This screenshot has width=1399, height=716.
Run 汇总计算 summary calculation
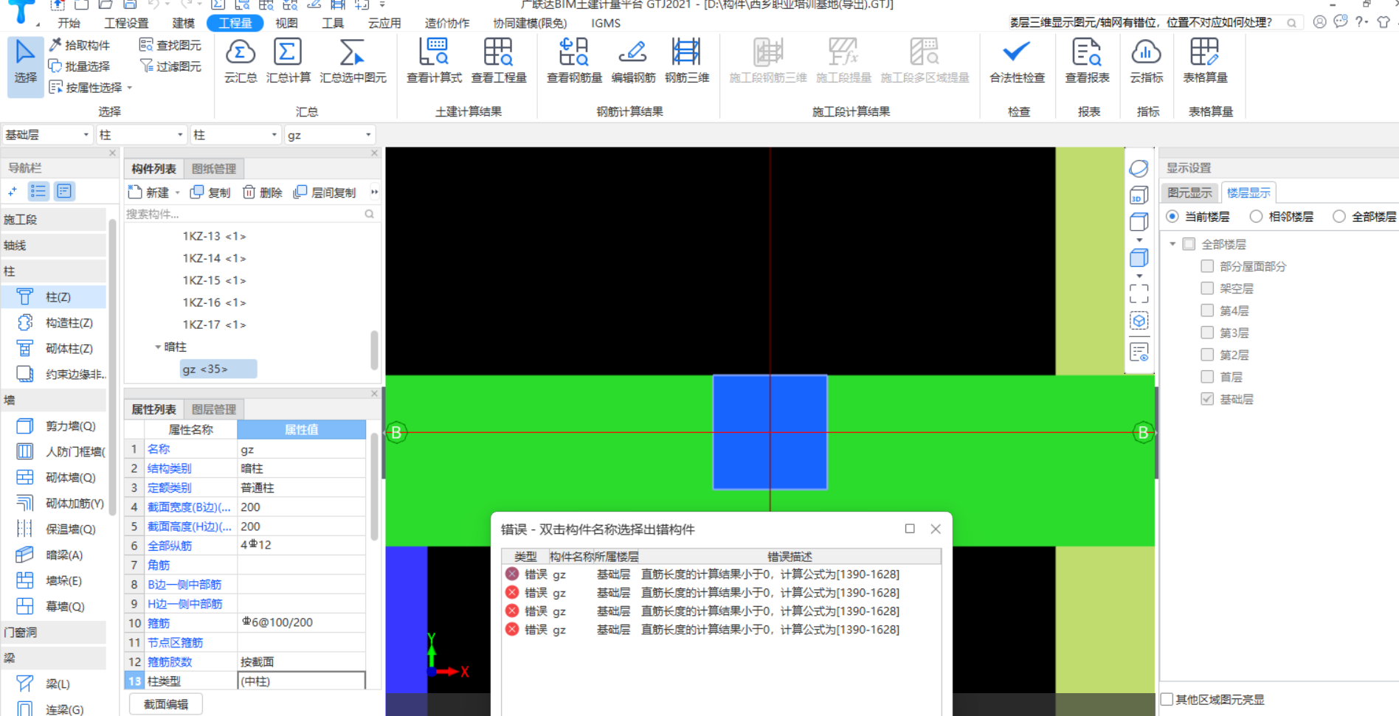click(288, 61)
